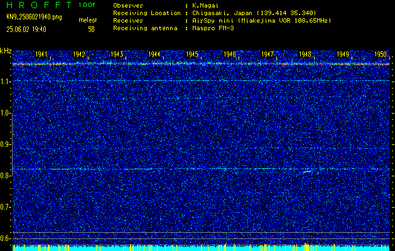Viewport: 395px width, 251px height.
Task: Select the AirSpy mini receiver description
Action: click(261, 21)
